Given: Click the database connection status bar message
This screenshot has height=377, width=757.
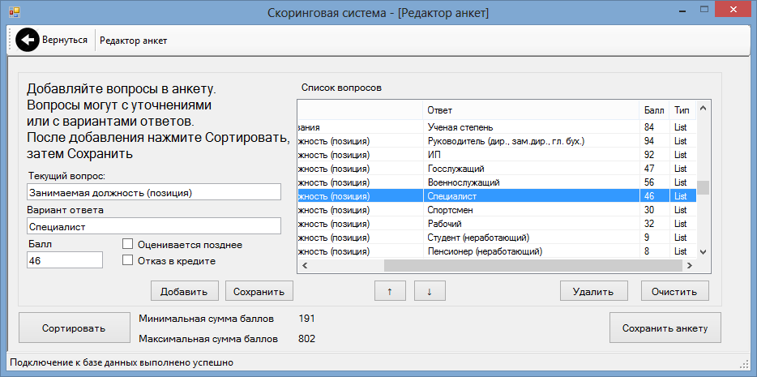Looking at the screenshot, I should coord(122,362).
